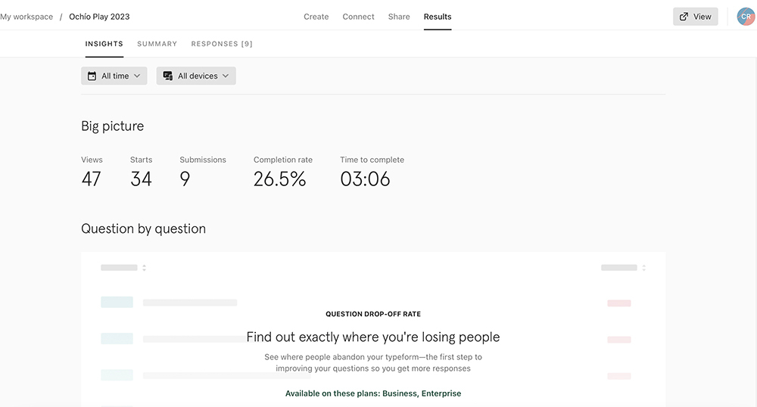Switch to the Connect tab
This screenshot has height=407, width=757.
[x=358, y=17]
